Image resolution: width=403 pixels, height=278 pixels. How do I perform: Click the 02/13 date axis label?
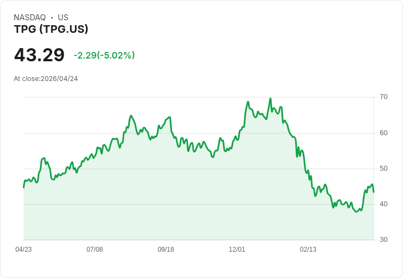tap(308, 250)
